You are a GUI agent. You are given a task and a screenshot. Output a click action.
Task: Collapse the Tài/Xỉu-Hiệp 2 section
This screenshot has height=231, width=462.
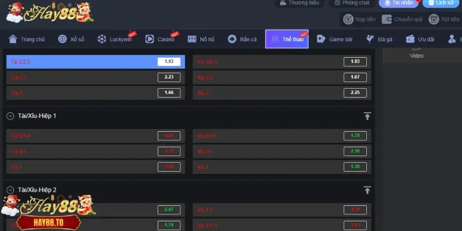(10, 190)
